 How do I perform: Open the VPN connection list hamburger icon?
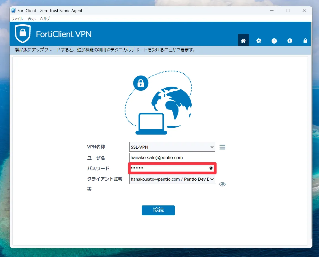[x=222, y=147]
